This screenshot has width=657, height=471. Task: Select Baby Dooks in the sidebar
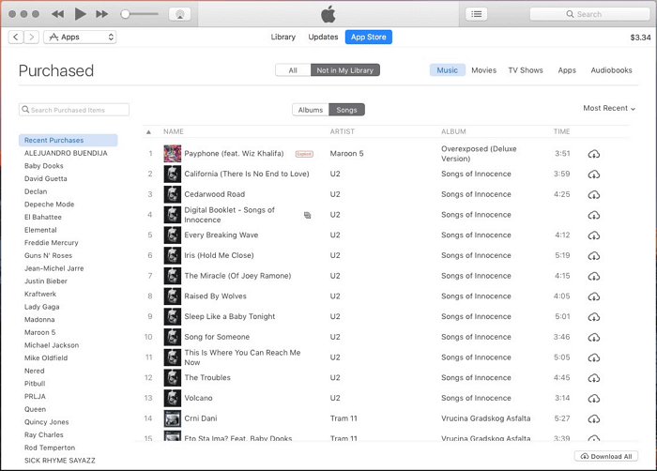[x=43, y=166]
